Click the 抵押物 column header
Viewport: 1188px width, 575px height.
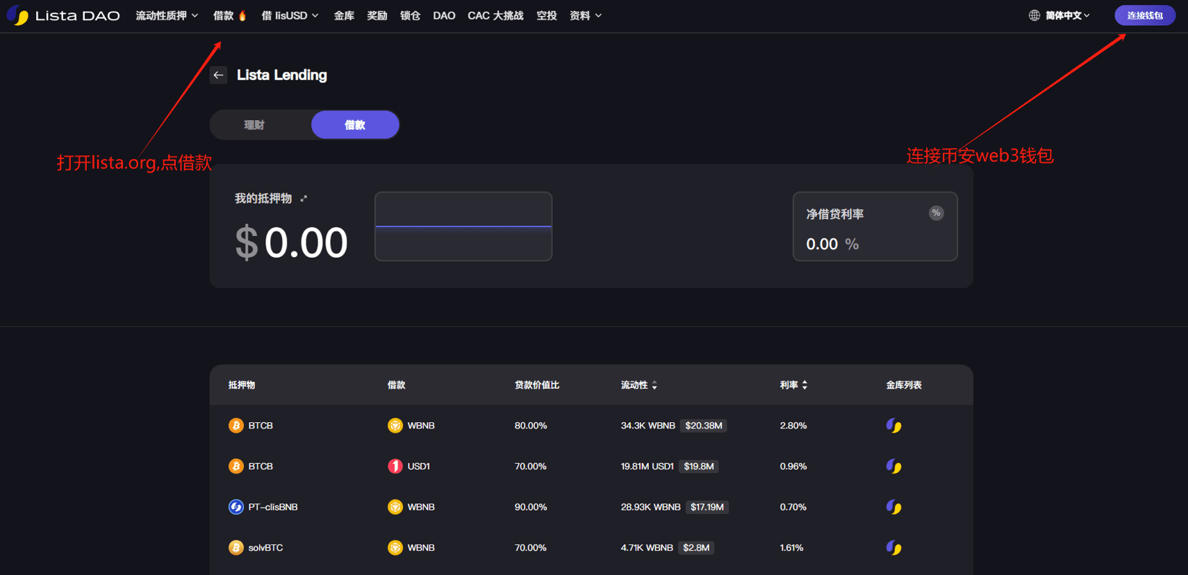(x=242, y=385)
